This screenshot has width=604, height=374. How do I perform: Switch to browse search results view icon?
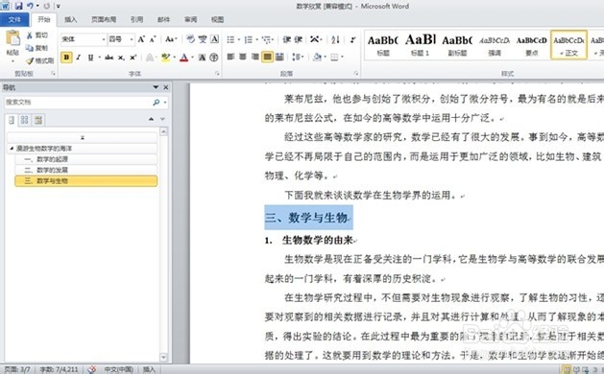click(x=38, y=120)
